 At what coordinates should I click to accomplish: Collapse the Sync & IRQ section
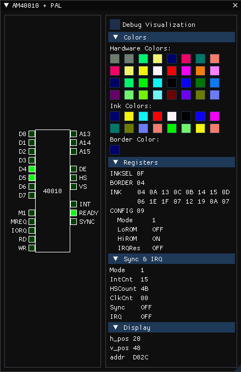click(172, 259)
